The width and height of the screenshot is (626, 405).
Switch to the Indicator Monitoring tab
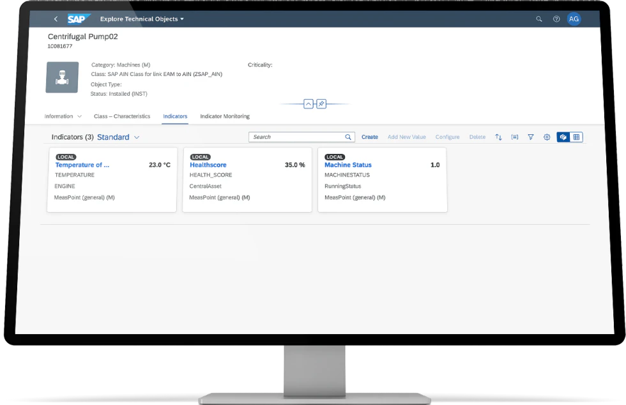(225, 116)
